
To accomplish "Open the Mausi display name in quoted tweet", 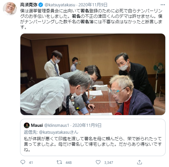I will (37, 125).
